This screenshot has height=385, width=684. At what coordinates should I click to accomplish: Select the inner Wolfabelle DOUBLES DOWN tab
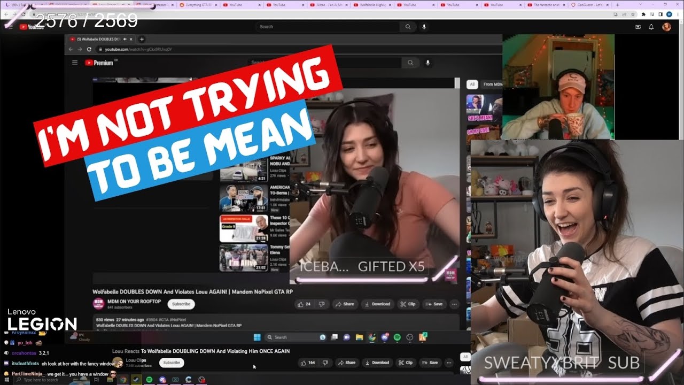[x=100, y=39]
